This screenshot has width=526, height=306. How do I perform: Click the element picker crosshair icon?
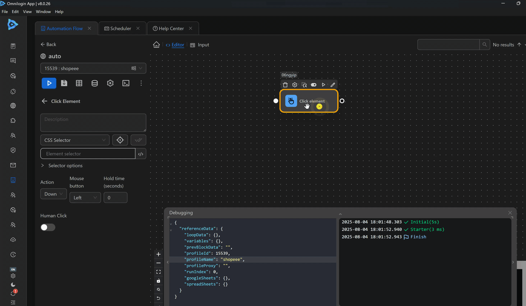[x=120, y=140]
